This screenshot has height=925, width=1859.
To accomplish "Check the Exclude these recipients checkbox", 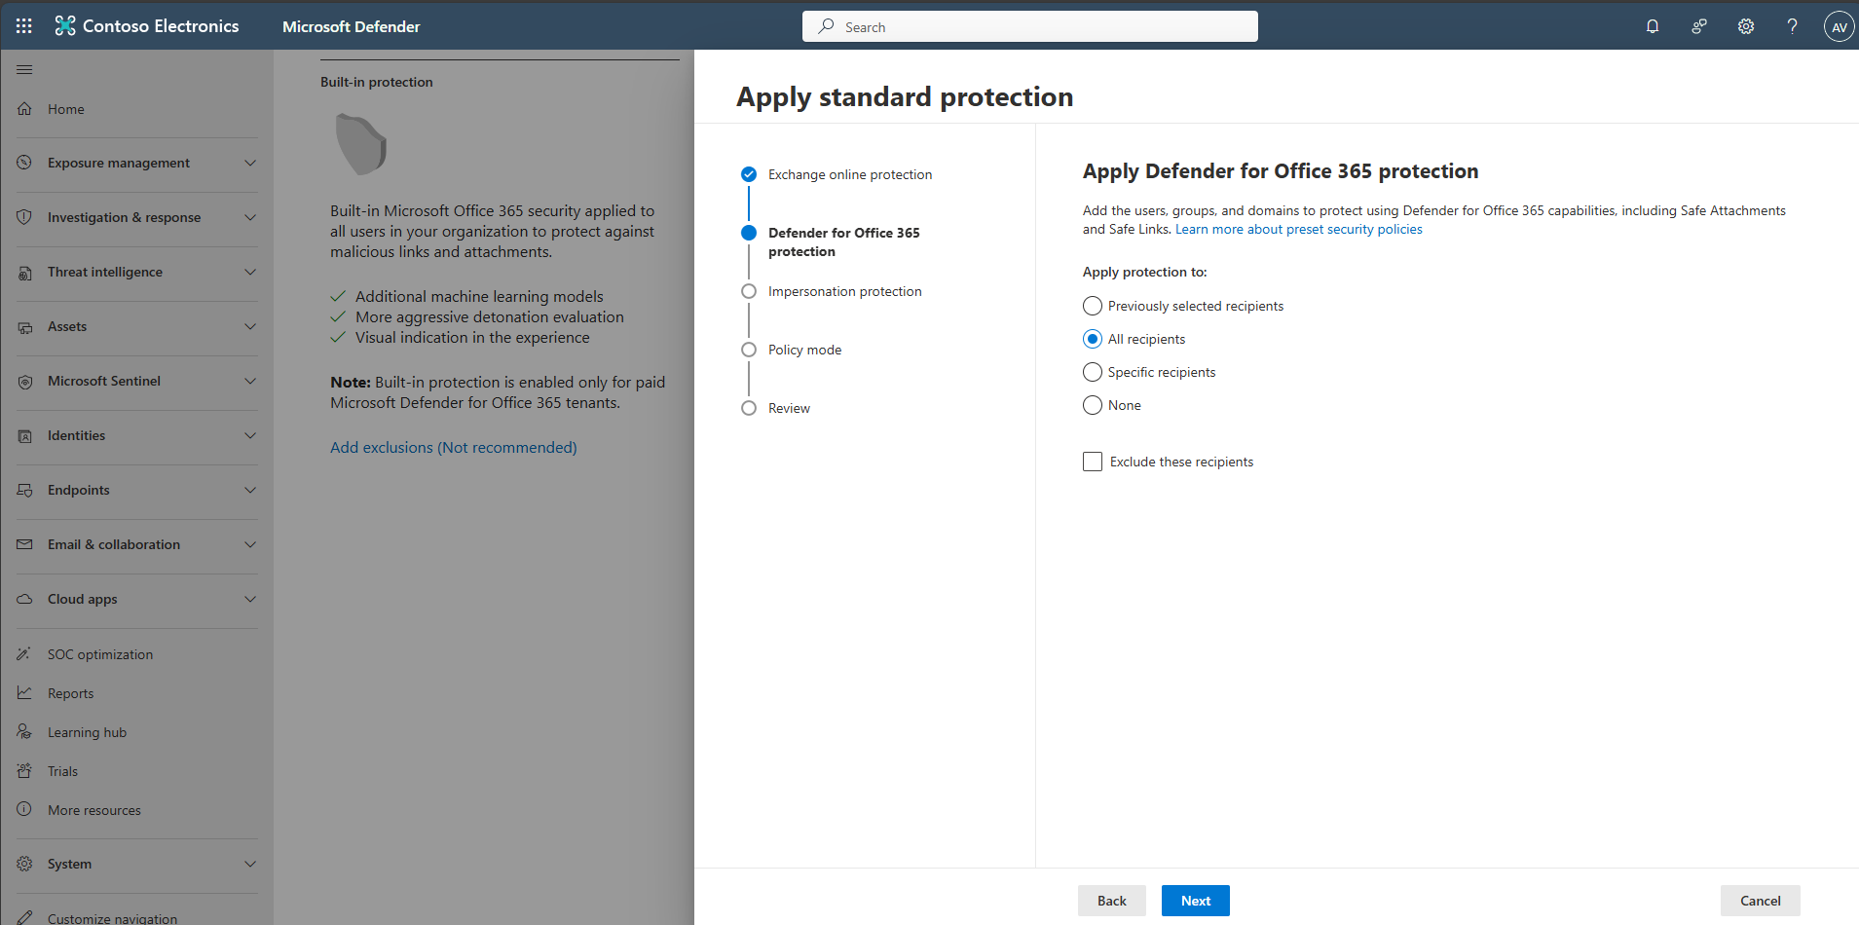I will [1093, 462].
